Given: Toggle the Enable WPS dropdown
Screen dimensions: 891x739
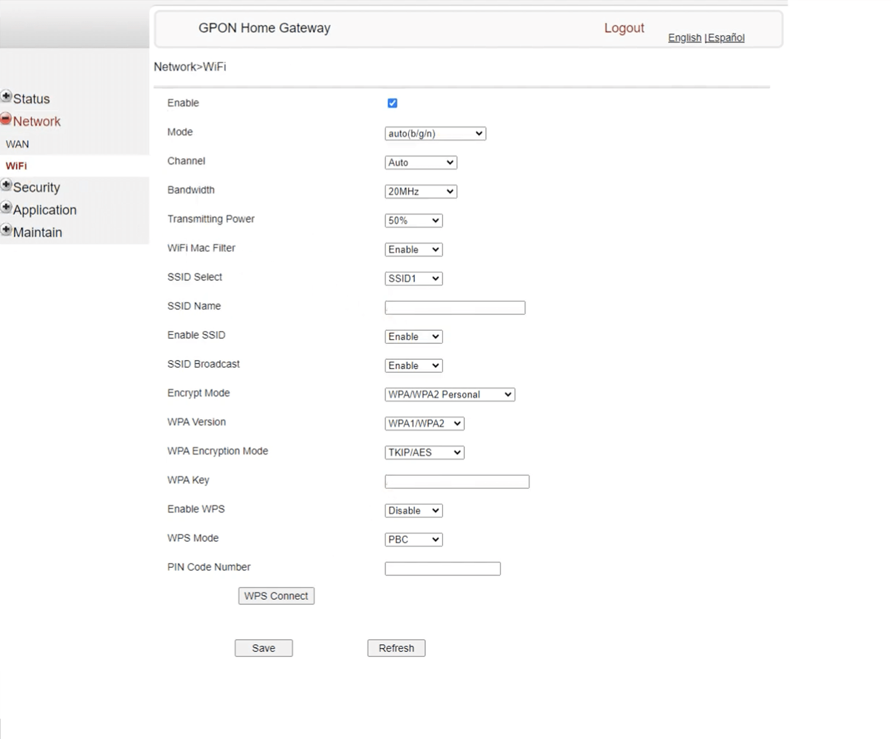Looking at the screenshot, I should pos(413,510).
